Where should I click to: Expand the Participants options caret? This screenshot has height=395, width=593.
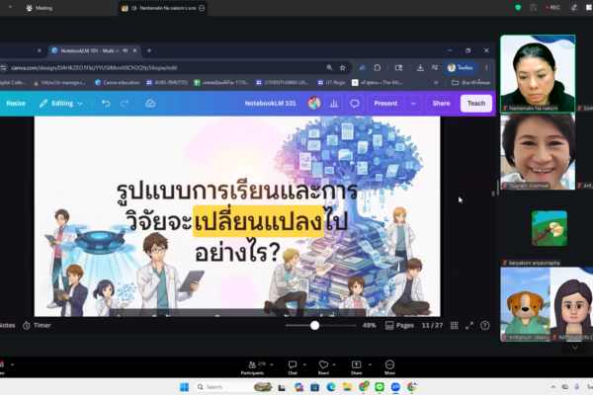(272, 364)
